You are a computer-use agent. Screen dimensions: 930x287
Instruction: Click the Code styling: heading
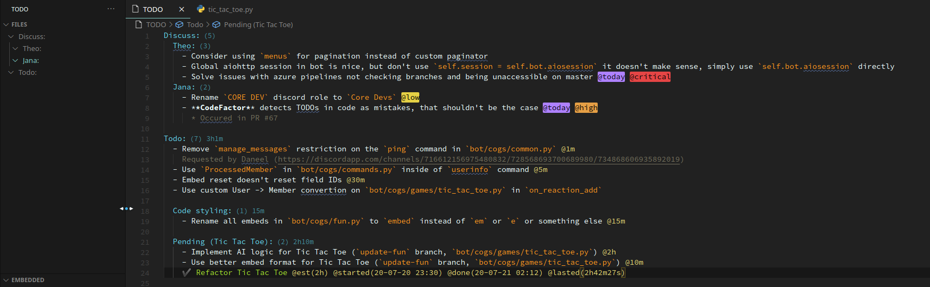pos(202,211)
